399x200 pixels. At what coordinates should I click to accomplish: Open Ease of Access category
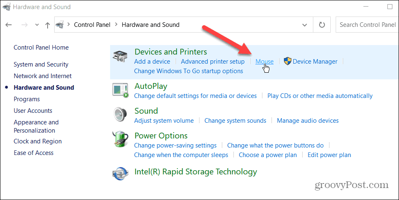click(34, 153)
